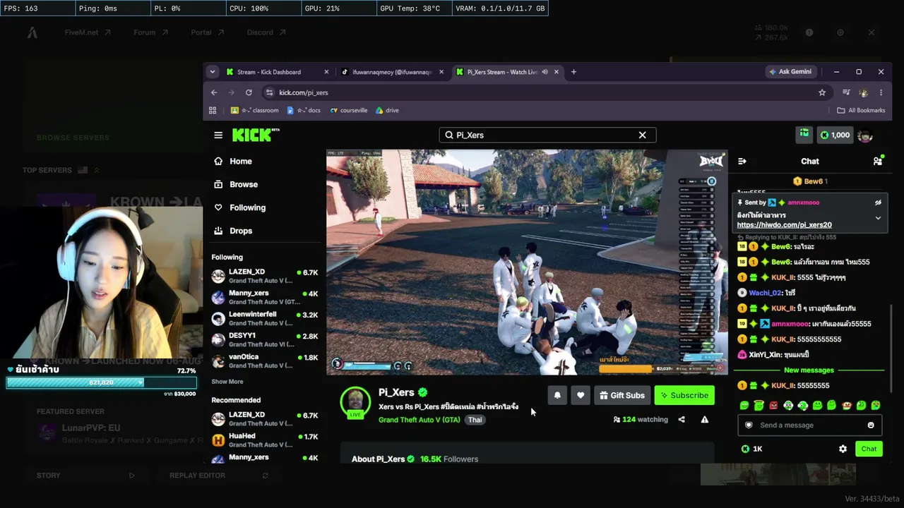
Task: Send message with the green Chat button
Action: [x=869, y=449]
